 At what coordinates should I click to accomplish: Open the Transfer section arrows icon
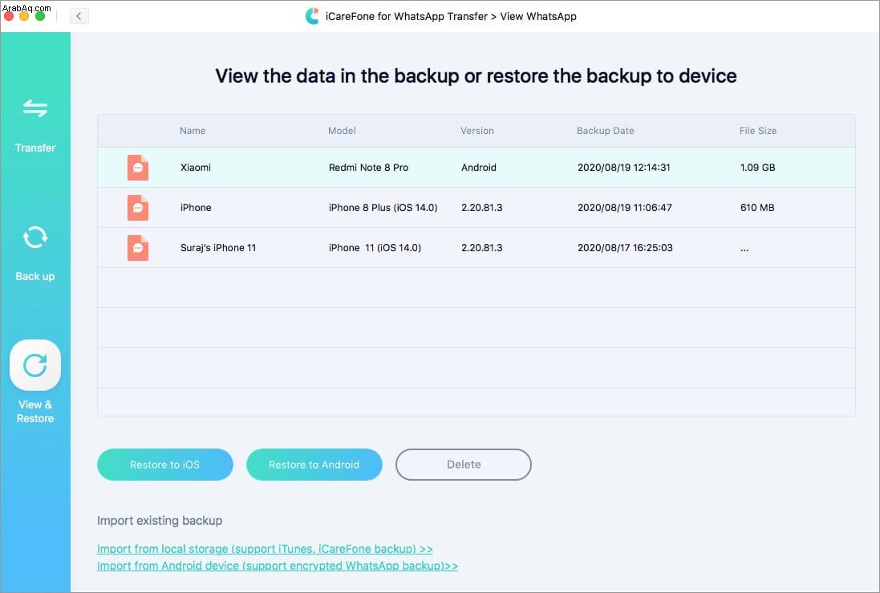(34, 108)
